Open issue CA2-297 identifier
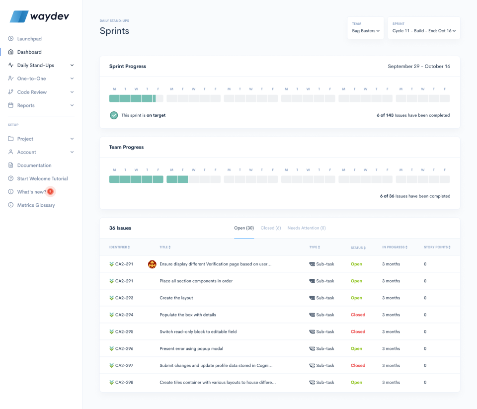477x409 pixels. [x=124, y=365]
